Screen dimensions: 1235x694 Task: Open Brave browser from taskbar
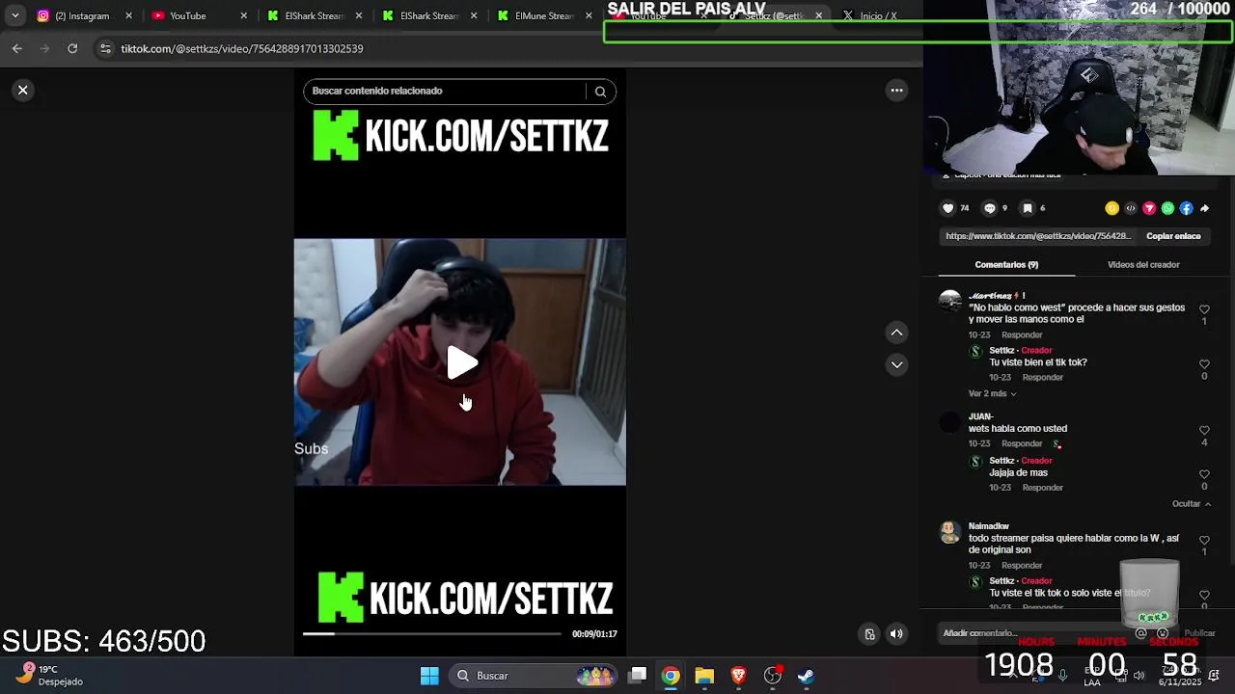[738, 676]
